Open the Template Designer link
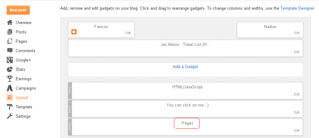 pyautogui.click(x=297, y=8)
